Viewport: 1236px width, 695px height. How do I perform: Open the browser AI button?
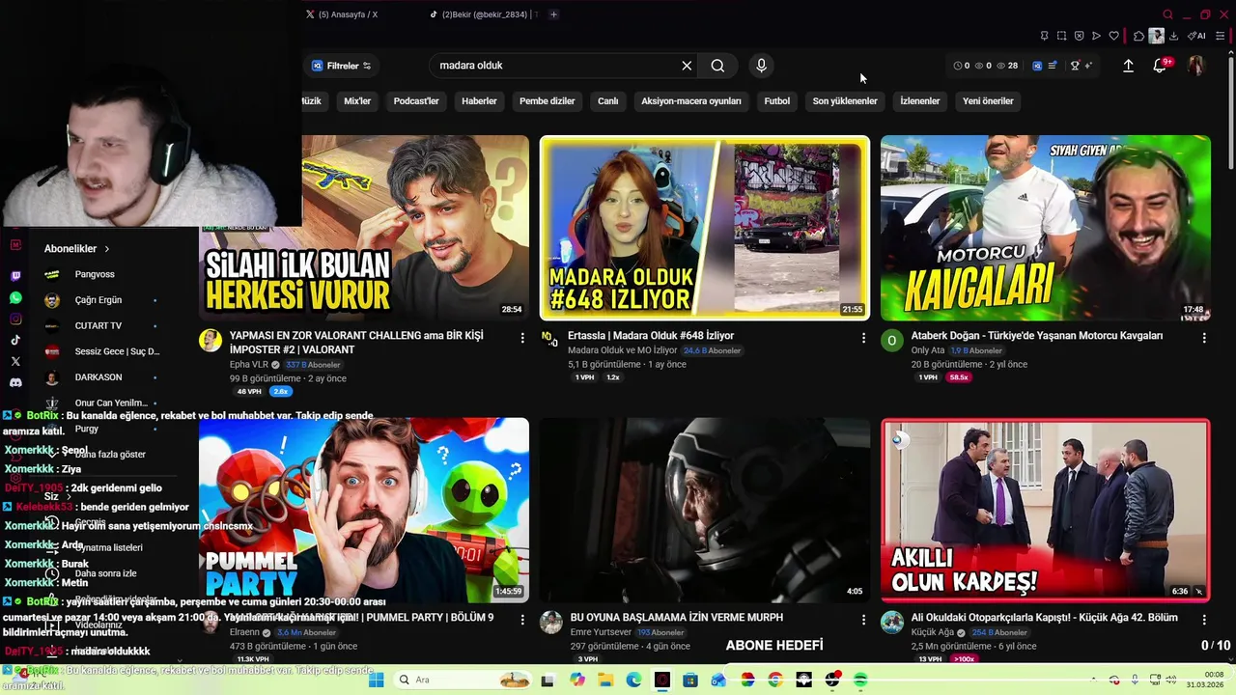tap(1196, 36)
